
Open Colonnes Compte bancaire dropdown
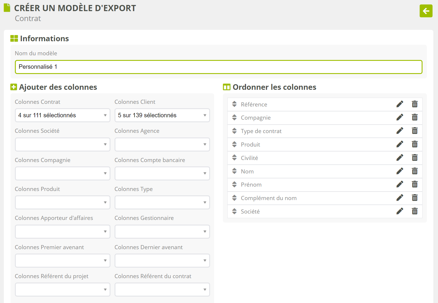pos(162,173)
